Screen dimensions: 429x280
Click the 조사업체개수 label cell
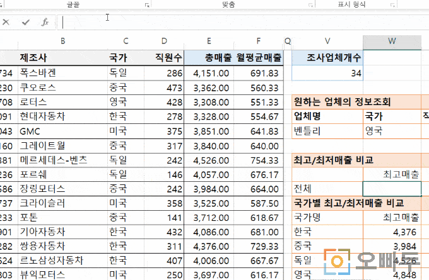click(327, 58)
